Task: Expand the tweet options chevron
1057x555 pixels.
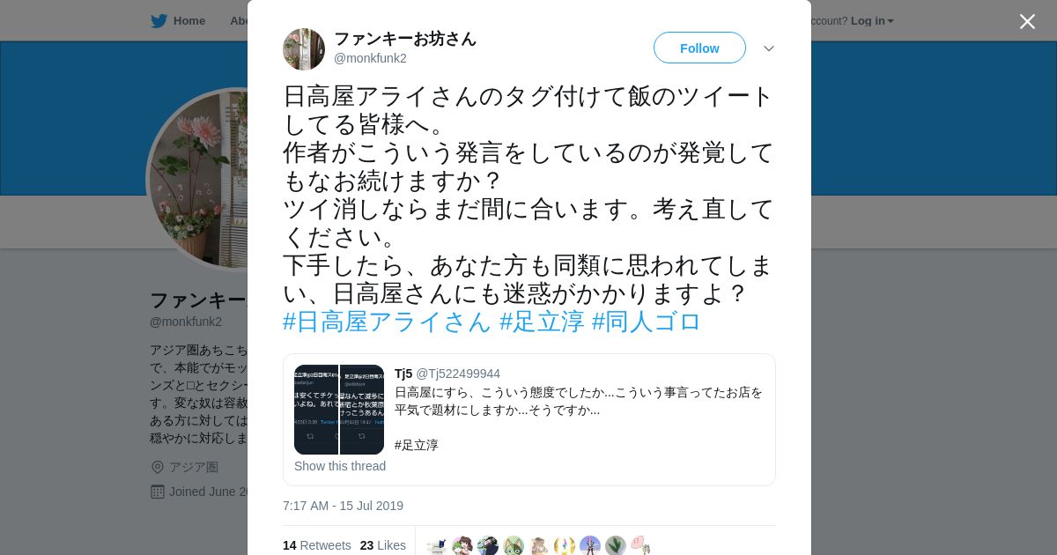Action: [x=769, y=48]
